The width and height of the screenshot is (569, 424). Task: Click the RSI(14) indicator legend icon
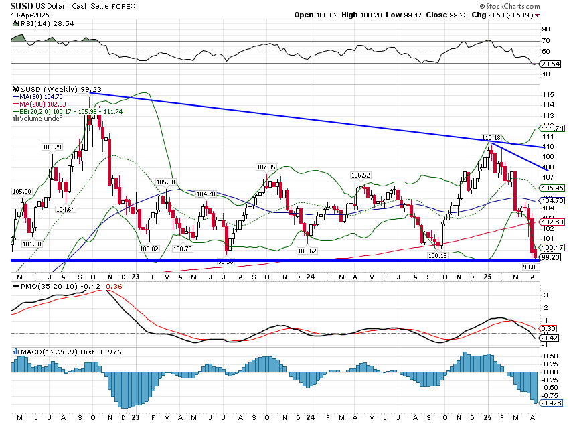tap(16, 23)
